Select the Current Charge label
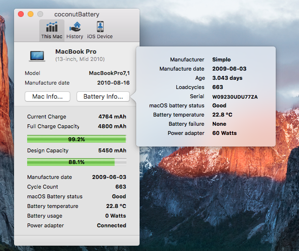 point(47,117)
